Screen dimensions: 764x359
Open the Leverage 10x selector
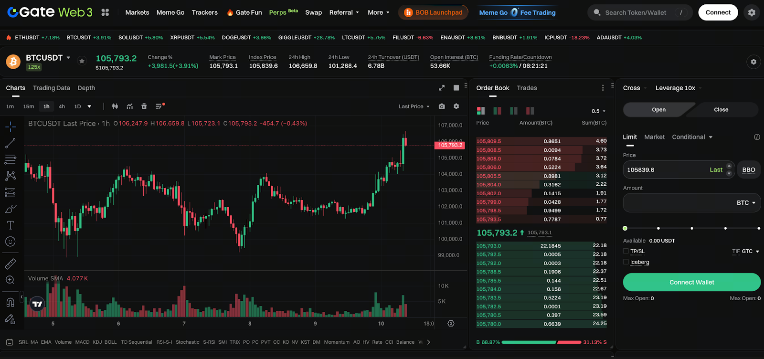[679, 88]
